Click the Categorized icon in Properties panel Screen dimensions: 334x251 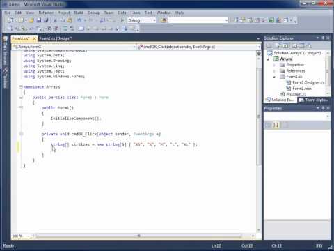pyautogui.click(x=269, y=125)
